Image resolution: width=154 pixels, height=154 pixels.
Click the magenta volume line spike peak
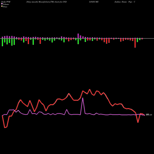[x=83, y=98]
